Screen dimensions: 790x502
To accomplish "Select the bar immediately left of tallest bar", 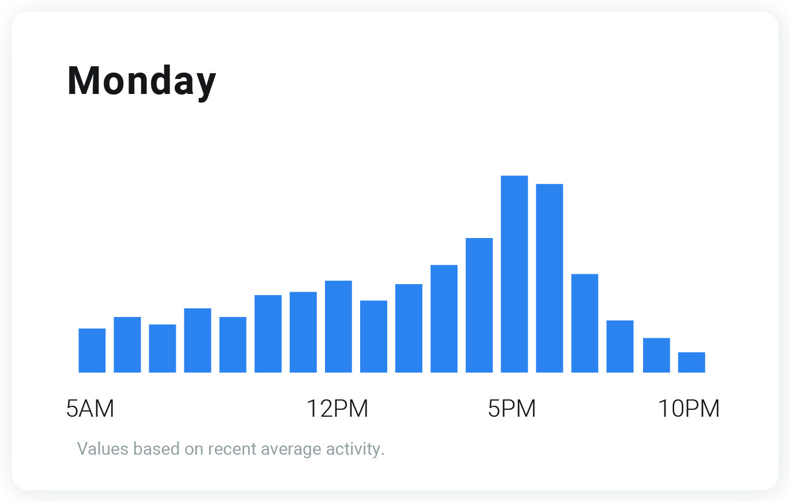I will pyautogui.click(x=479, y=305).
